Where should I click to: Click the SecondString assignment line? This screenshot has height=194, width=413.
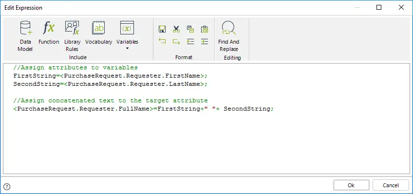(111, 84)
